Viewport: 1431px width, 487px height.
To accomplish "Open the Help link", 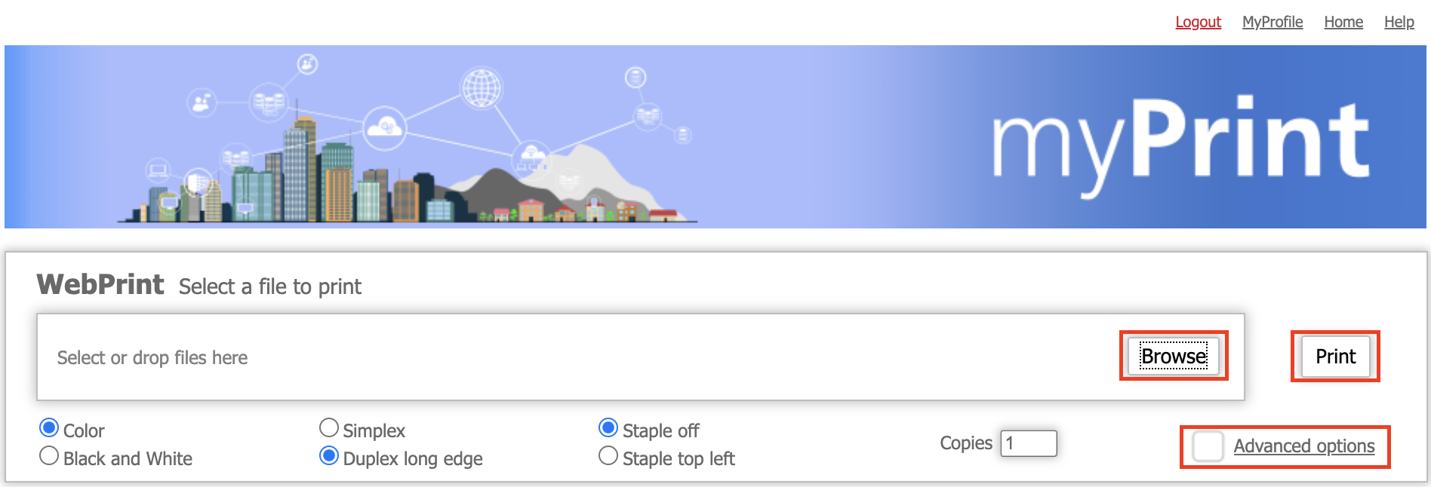I will click(1399, 22).
